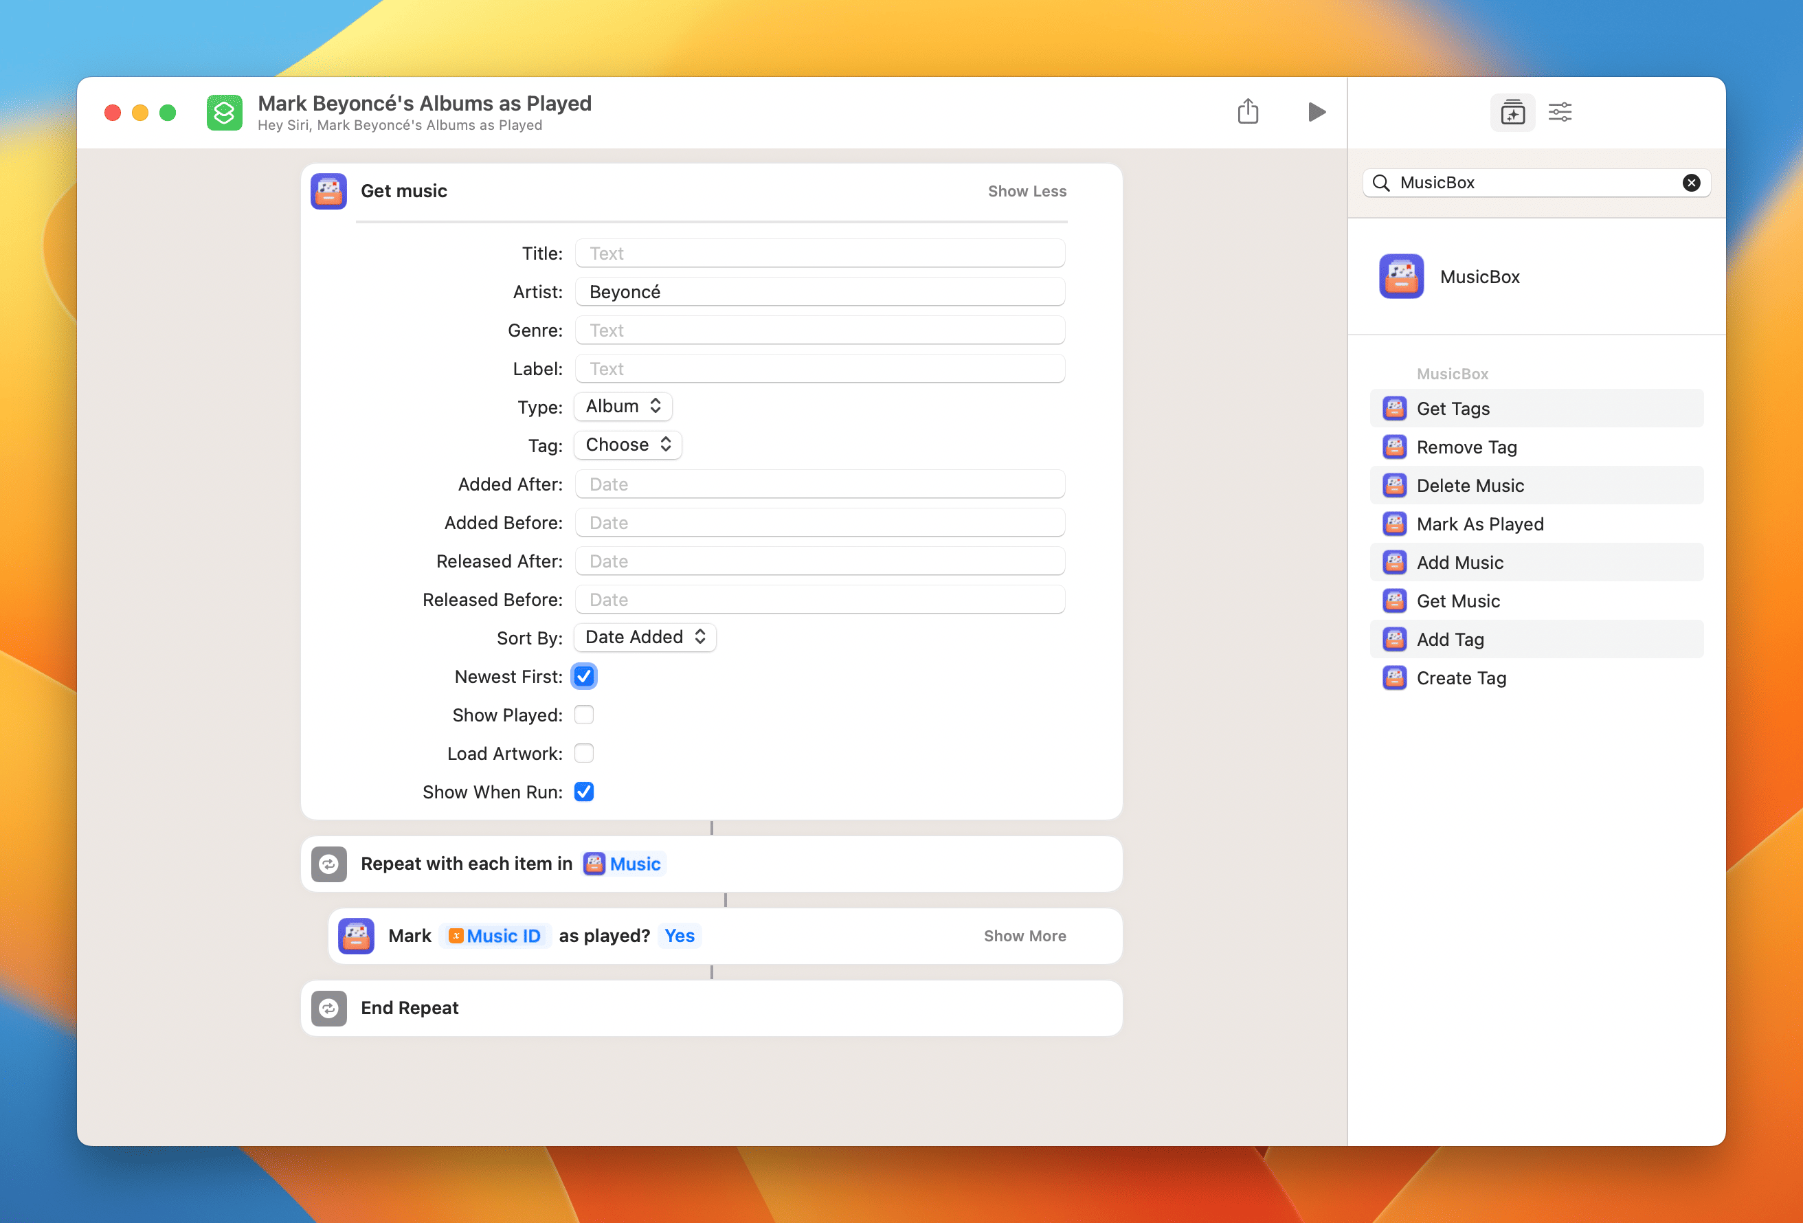1803x1223 pixels.
Task: Select Add Music in action list
Action: coord(1537,563)
